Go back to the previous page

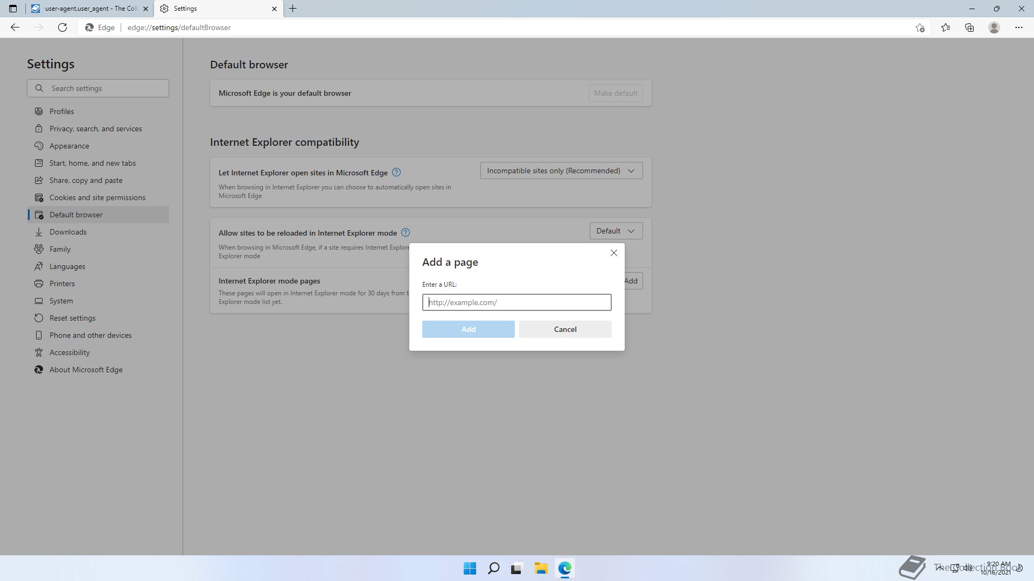pyautogui.click(x=15, y=27)
